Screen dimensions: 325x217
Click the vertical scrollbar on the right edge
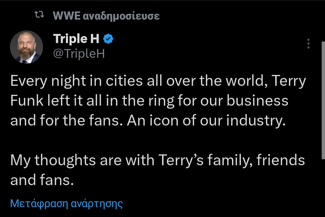[x=323, y=100]
